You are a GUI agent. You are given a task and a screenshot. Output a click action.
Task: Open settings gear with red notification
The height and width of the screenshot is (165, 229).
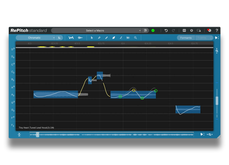[209, 30]
